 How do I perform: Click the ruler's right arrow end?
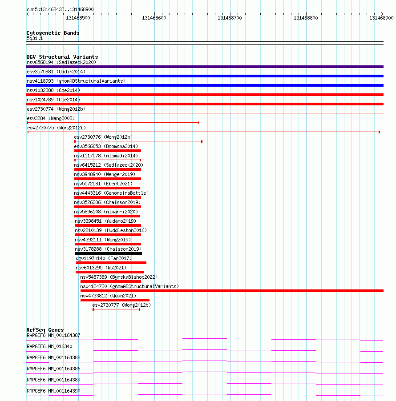click(382, 14)
